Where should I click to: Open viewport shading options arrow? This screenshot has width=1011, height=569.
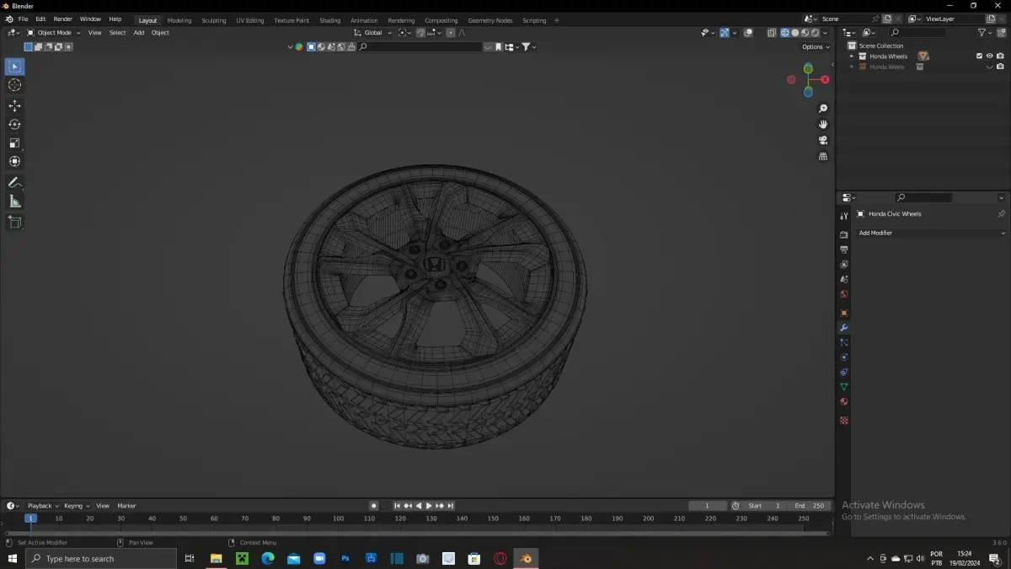(x=826, y=33)
